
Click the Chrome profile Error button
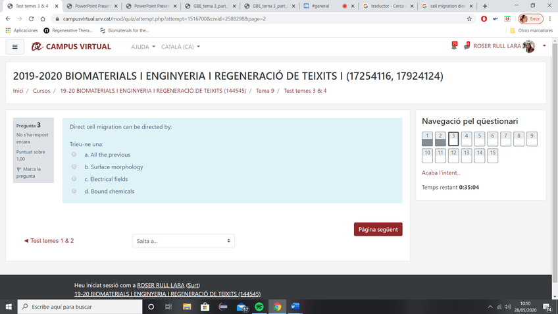click(x=530, y=19)
